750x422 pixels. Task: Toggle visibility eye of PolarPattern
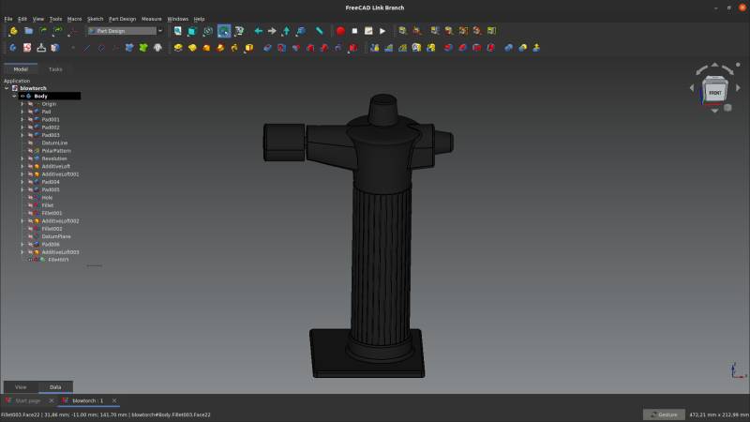30,151
